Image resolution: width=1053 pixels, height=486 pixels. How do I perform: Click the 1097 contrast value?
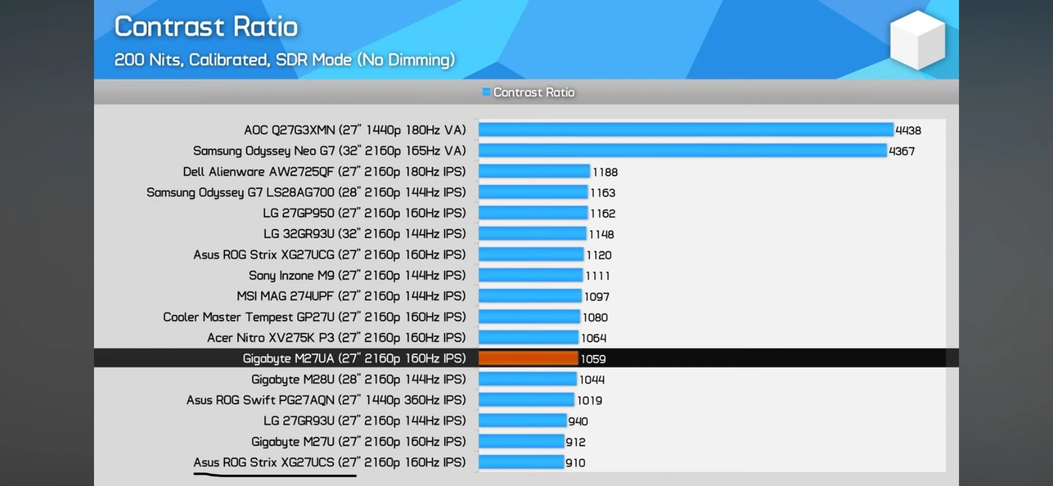point(596,296)
